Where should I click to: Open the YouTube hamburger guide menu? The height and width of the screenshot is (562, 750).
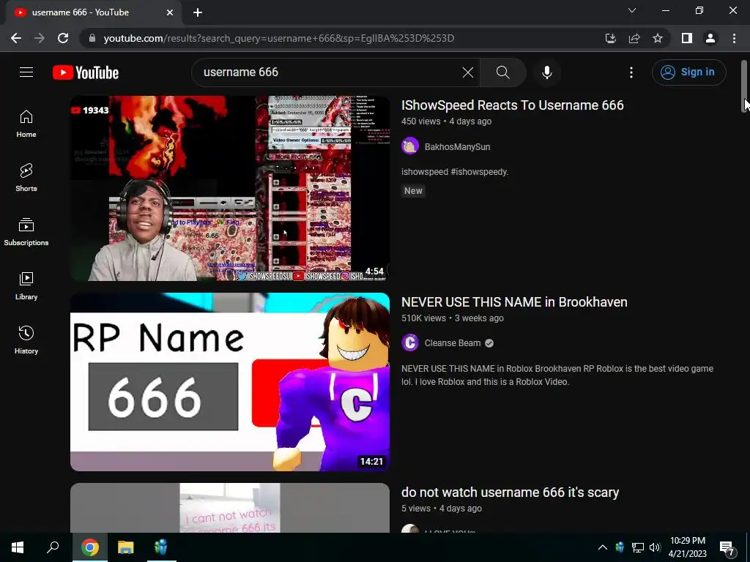click(26, 72)
